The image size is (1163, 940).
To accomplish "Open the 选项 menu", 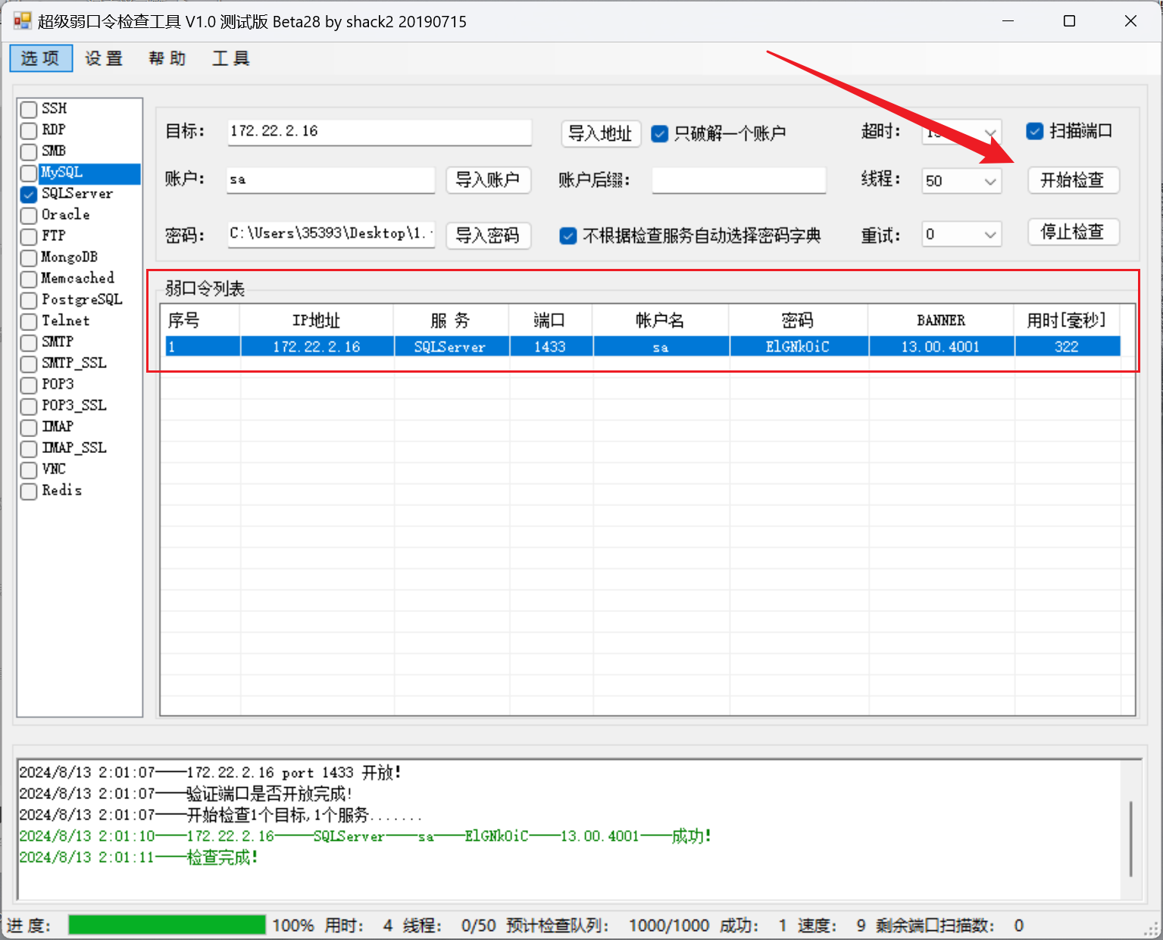I will [41, 58].
